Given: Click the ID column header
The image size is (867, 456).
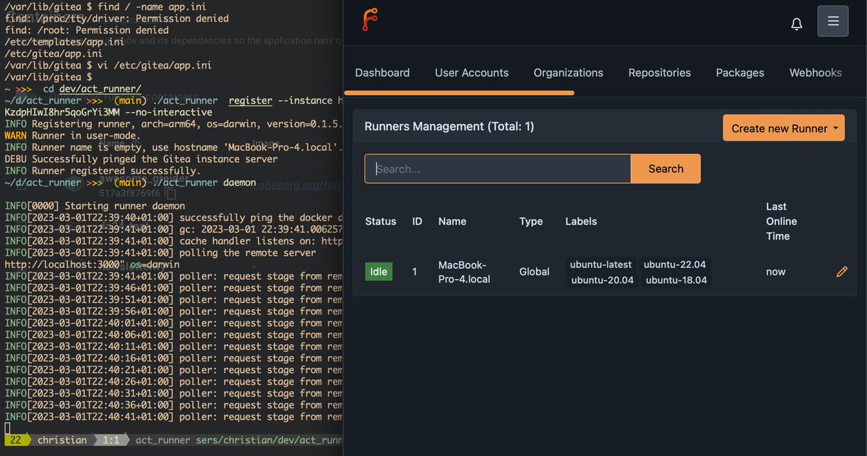Looking at the screenshot, I should (417, 221).
